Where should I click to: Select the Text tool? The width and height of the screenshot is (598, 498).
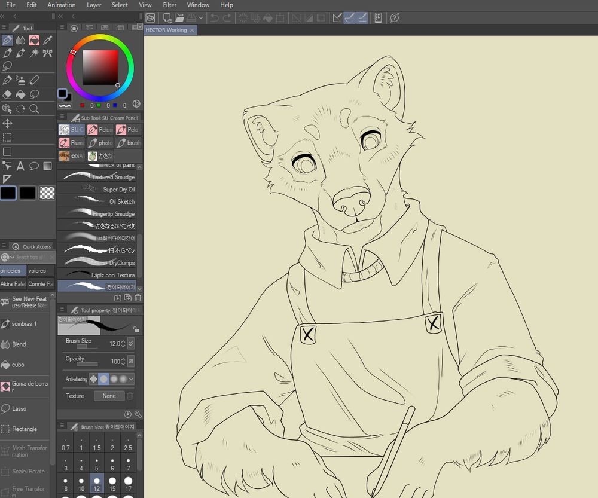pyautogui.click(x=20, y=166)
